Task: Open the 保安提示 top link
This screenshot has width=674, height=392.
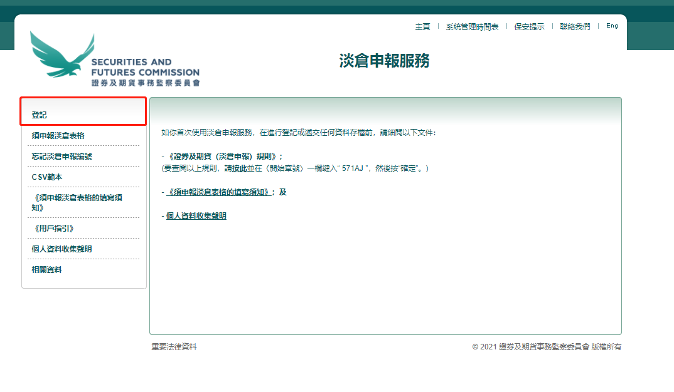Action: click(529, 27)
